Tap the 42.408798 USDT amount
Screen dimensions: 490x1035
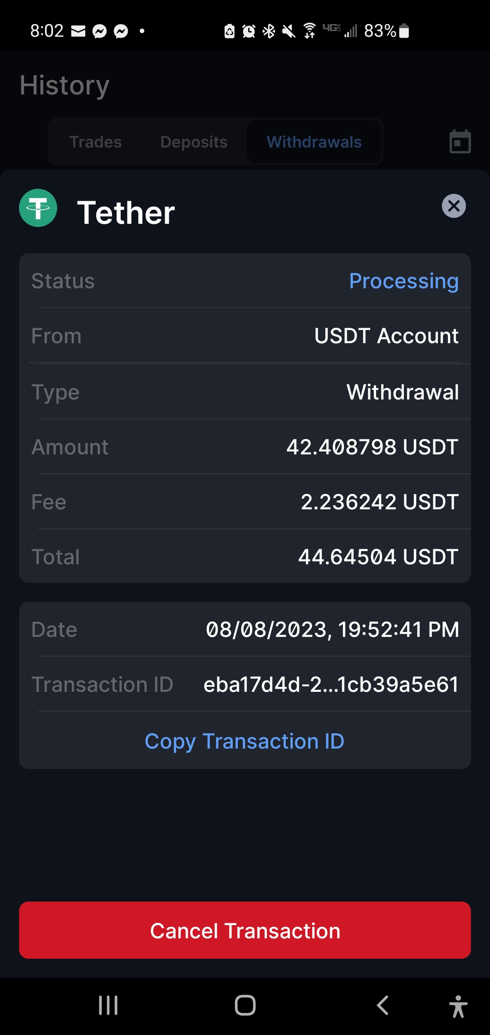click(372, 447)
